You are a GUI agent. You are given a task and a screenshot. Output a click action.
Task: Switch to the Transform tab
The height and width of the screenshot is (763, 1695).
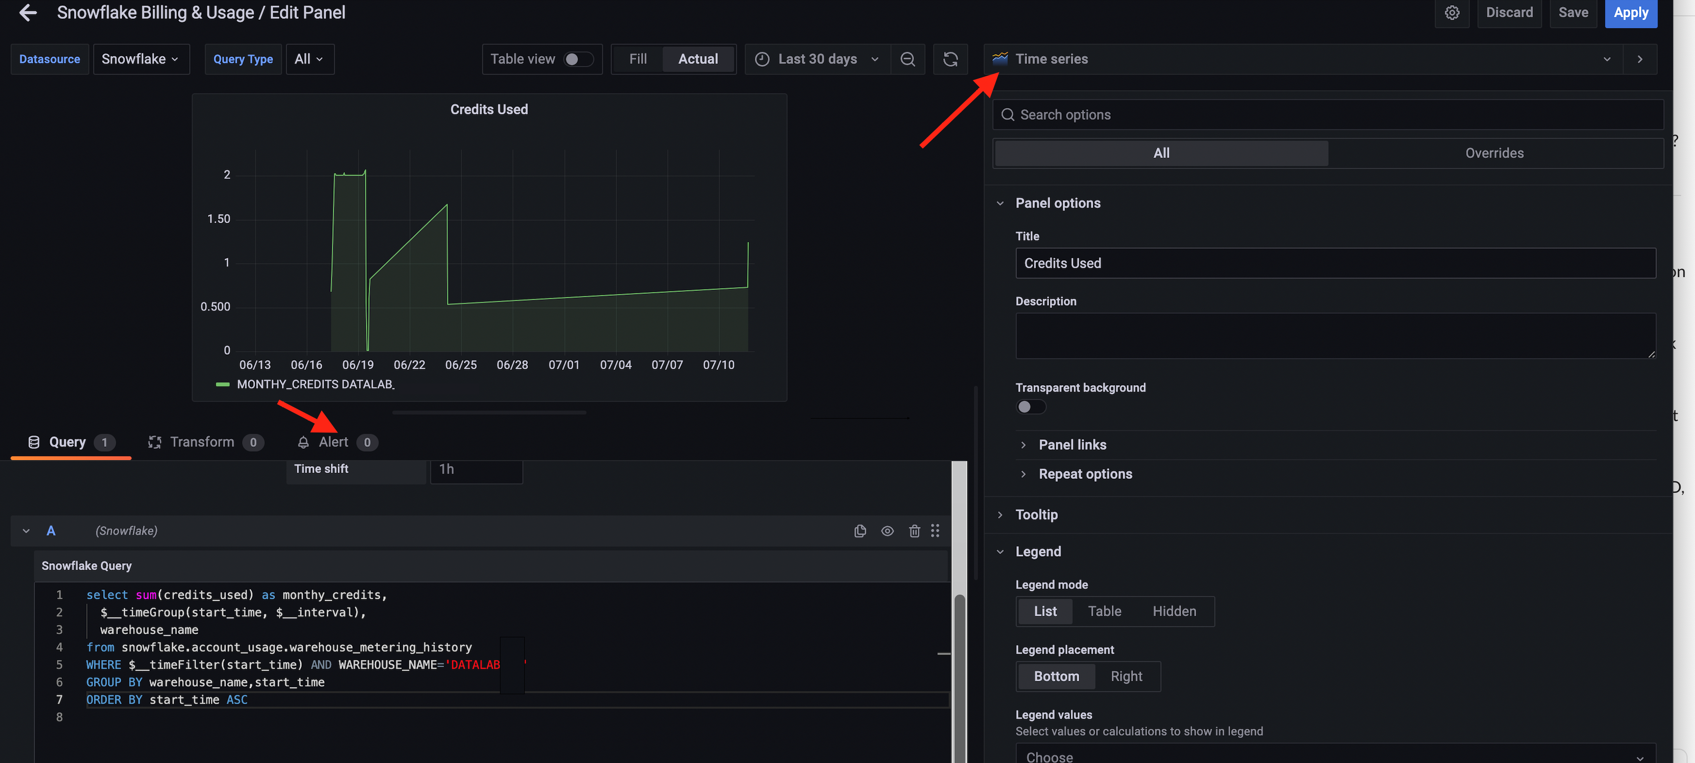pyautogui.click(x=202, y=441)
